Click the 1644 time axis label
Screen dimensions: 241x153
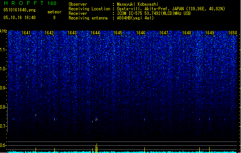pos(95,33)
